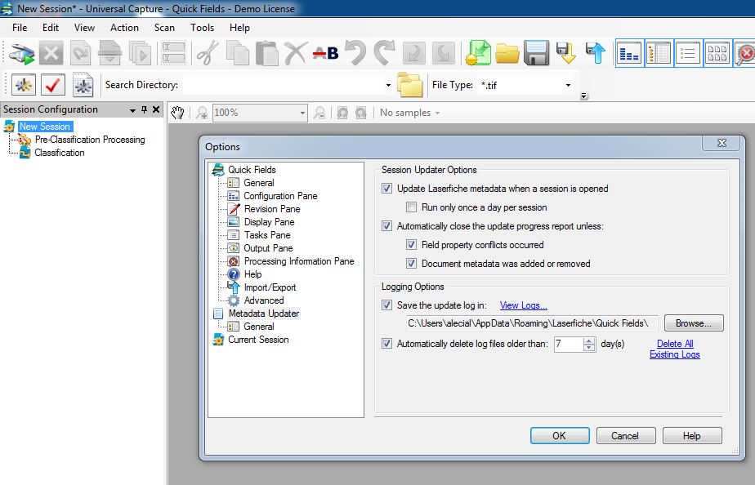The height and width of the screenshot is (485, 755).
Task: Start scanning with the scanner icon
Action: (x=22, y=53)
